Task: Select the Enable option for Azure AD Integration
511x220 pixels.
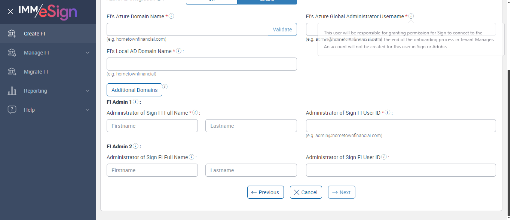Action: (x=267, y=1)
